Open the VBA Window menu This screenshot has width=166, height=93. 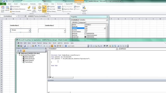pos(66,43)
